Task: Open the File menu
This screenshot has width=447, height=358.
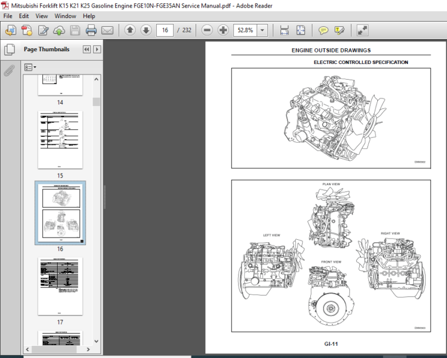Action: (8, 16)
